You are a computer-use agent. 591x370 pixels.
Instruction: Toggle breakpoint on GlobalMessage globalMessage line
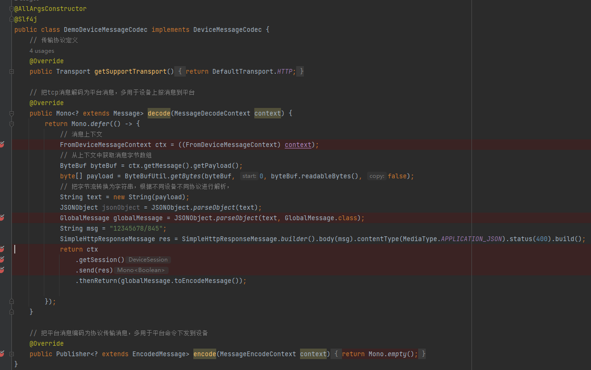pyautogui.click(x=2, y=218)
